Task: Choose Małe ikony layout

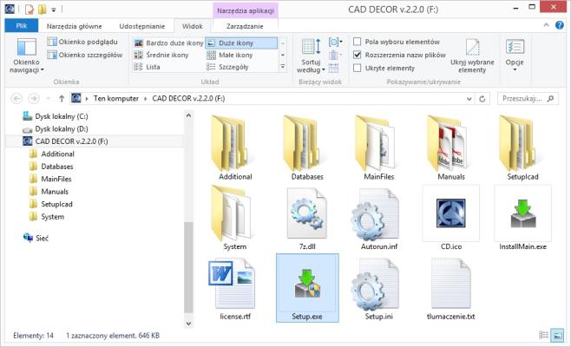Action: coord(229,55)
